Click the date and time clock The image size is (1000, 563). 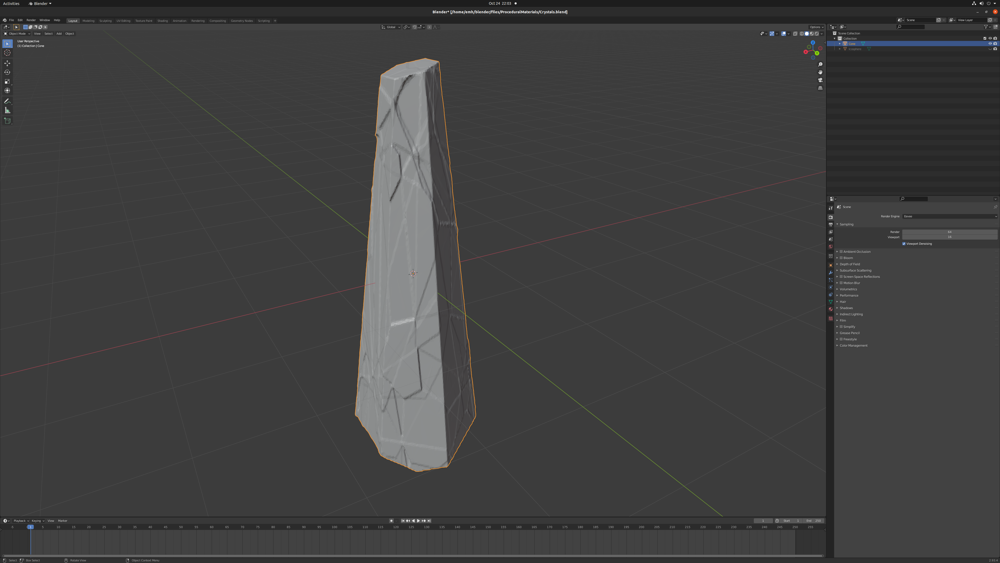(500, 3)
